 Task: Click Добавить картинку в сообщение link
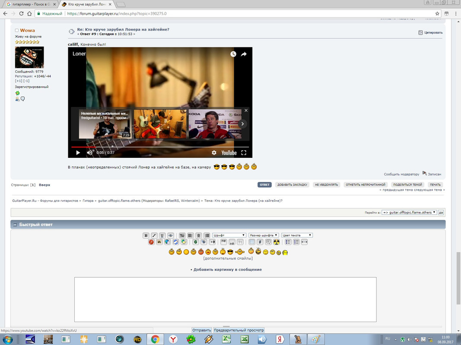(x=228, y=270)
